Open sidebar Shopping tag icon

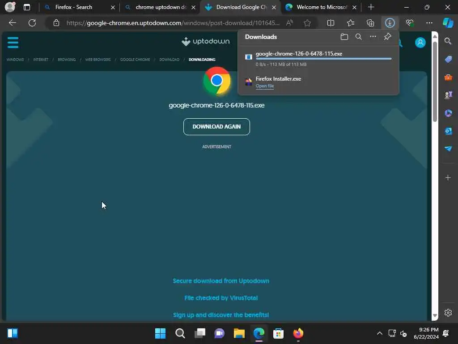(x=448, y=60)
